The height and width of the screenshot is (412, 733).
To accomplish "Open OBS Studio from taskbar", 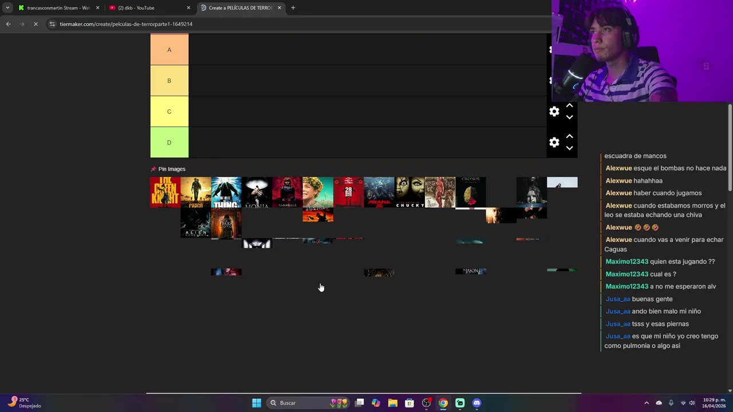I will pyautogui.click(x=426, y=403).
